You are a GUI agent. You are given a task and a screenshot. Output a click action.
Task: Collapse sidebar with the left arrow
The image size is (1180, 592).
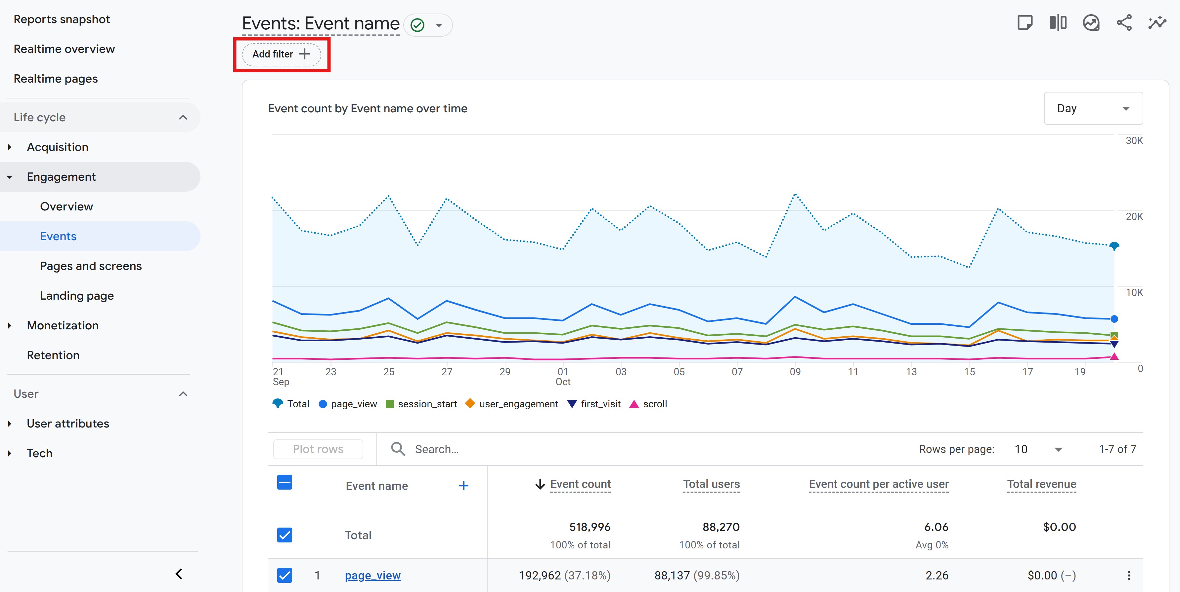(x=179, y=574)
